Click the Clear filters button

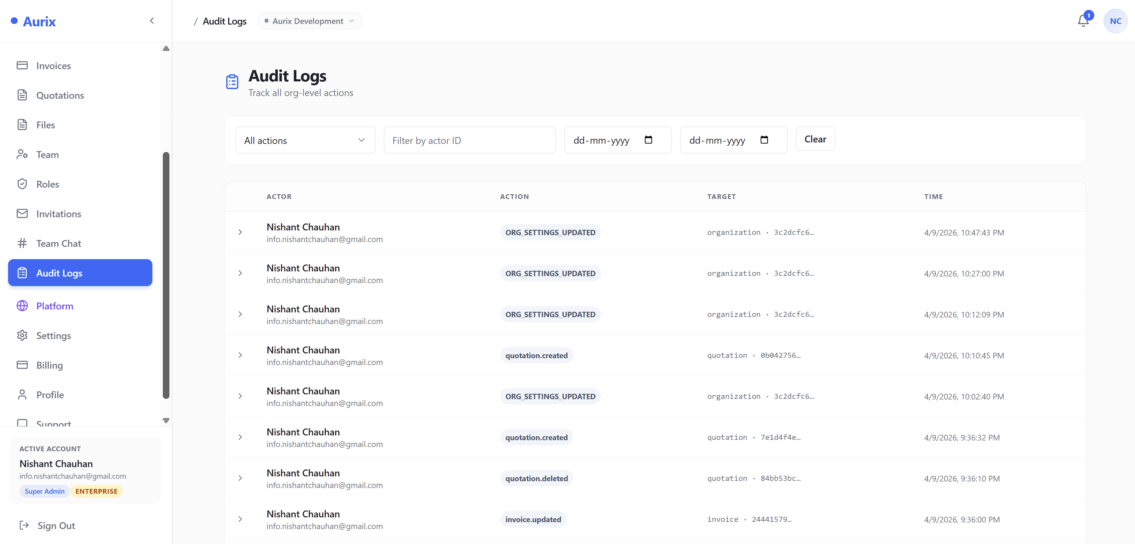click(815, 139)
